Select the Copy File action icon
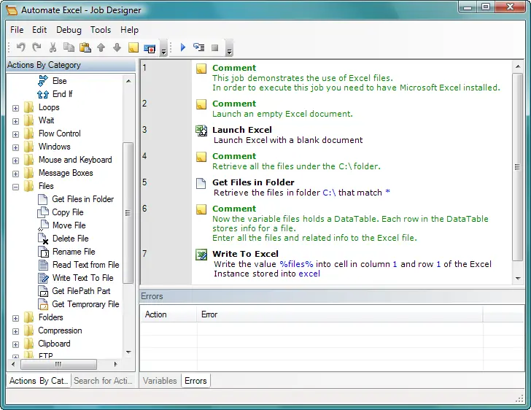This screenshot has width=531, height=410. pyautogui.click(x=42, y=212)
